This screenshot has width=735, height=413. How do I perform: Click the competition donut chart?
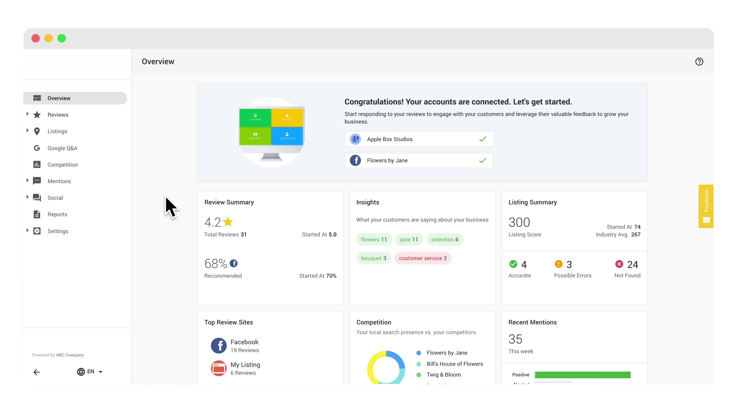(x=386, y=367)
